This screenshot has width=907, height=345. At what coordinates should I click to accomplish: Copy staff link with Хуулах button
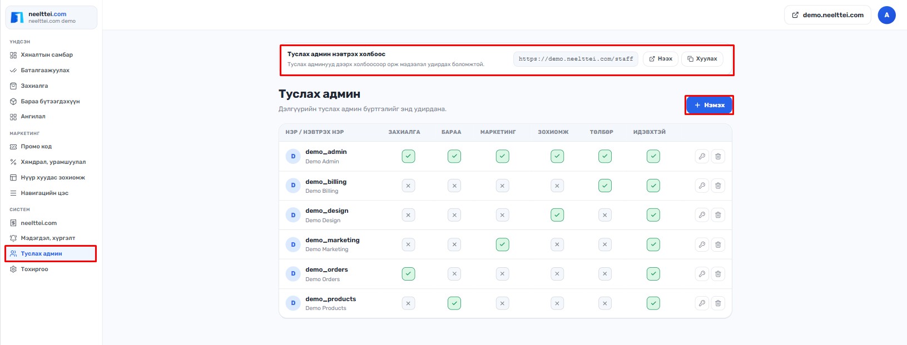point(702,59)
